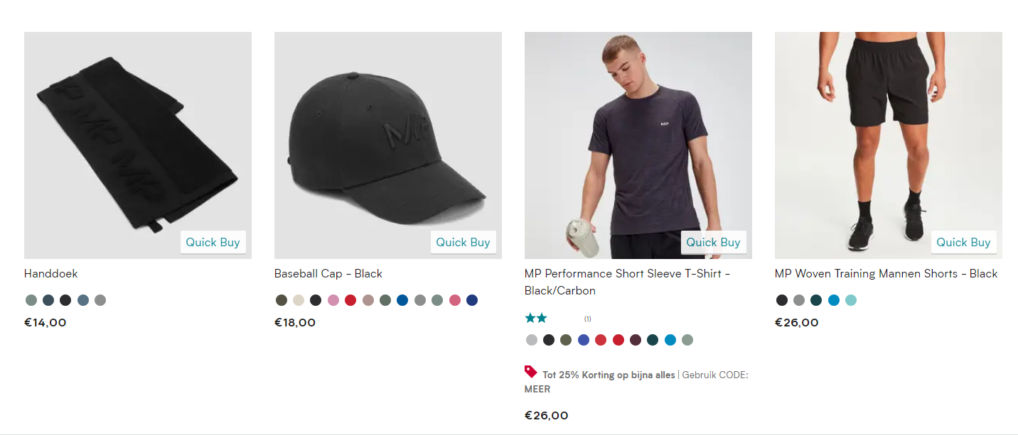Open the Handdoek product page link
Viewport: 1018px width, 435px height.
[51, 273]
